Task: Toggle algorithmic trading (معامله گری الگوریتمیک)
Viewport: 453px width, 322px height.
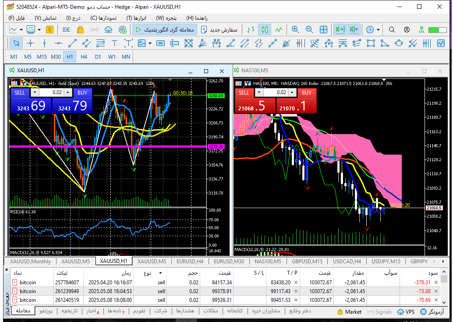Action: [x=165, y=29]
